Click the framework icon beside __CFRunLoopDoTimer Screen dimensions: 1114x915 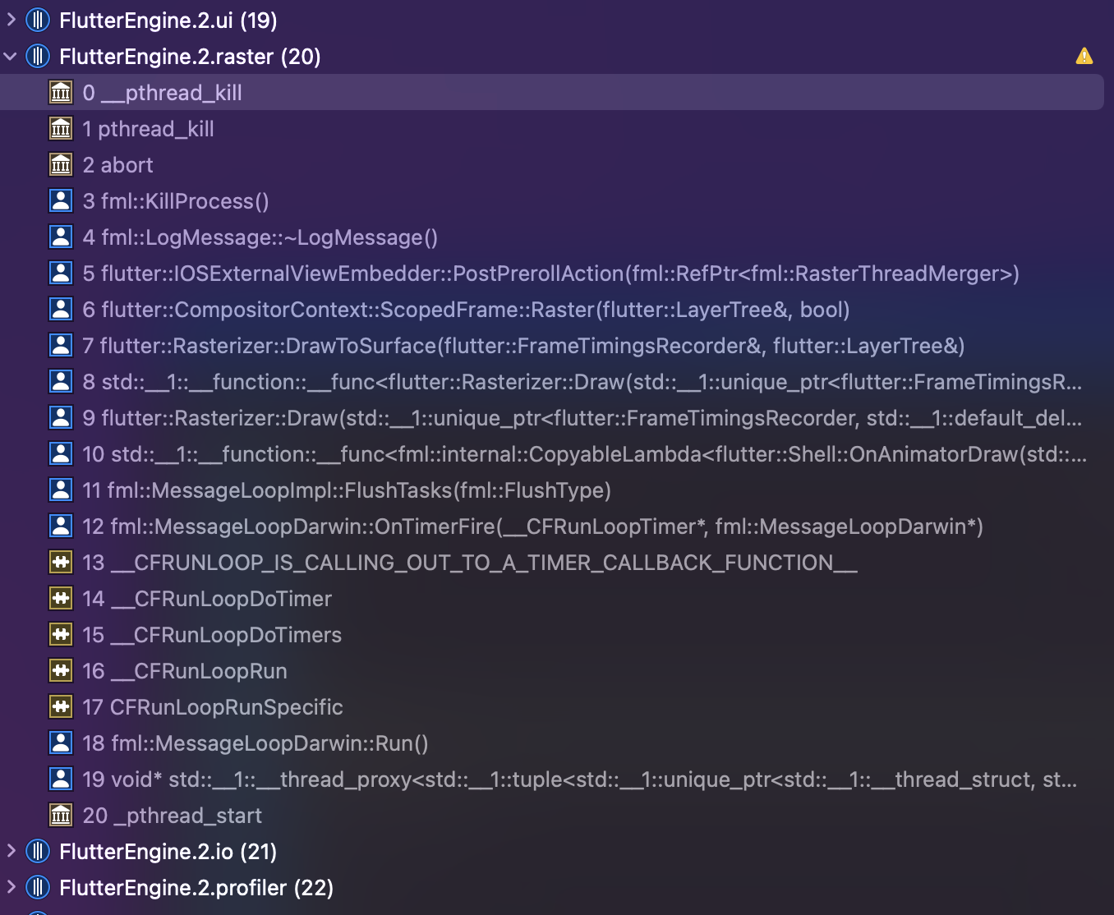click(60, 598)
